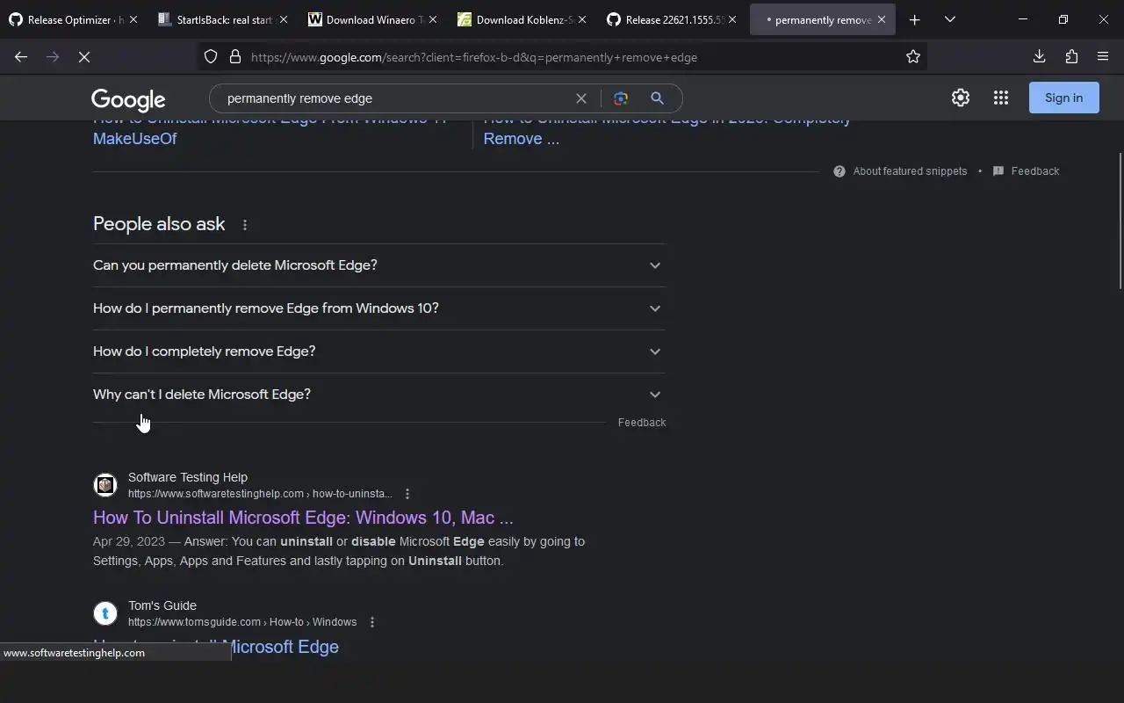Click the tomsguide.com breadcrumb URL
Image resolution: width=1124 pixels, height=703 pixels.
242,622
